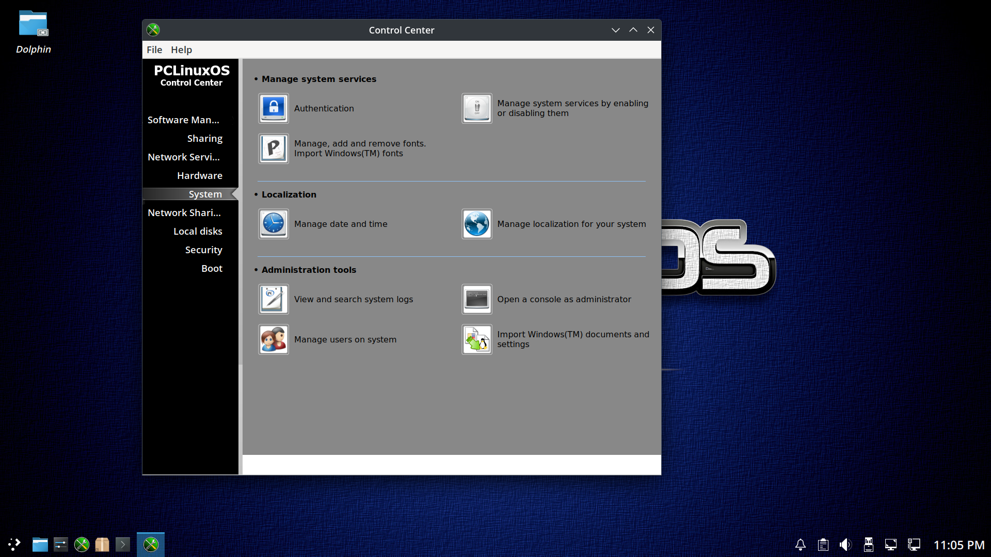Switch to the Hardware category
991x557 pixels.
[x=200, y=175]
